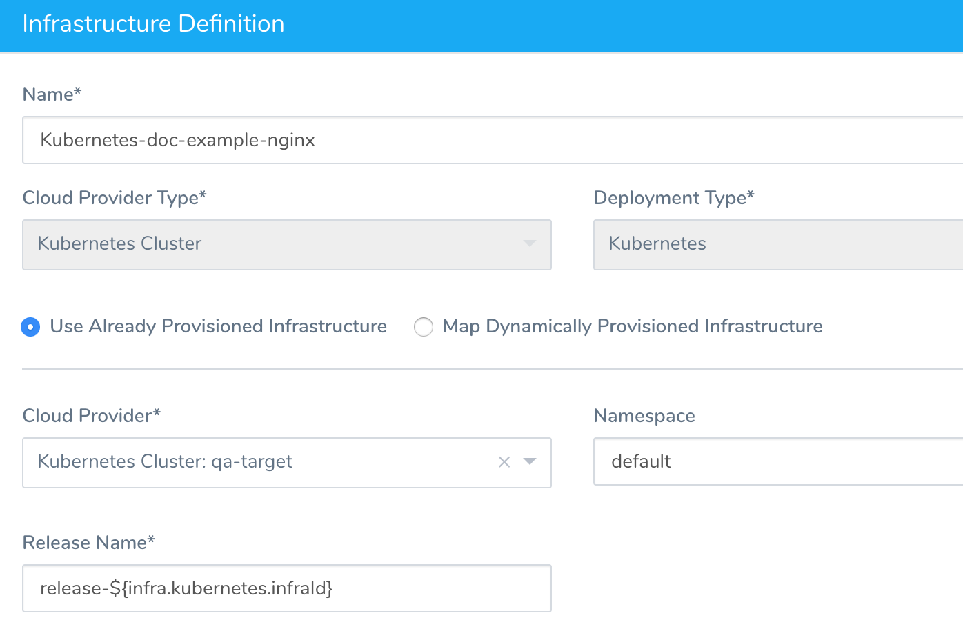Image resolution: width=963 pixels, height=640 pixels.
Task: Click Kubernetes Cluster: qa-target selection
Action: point(165,461)
